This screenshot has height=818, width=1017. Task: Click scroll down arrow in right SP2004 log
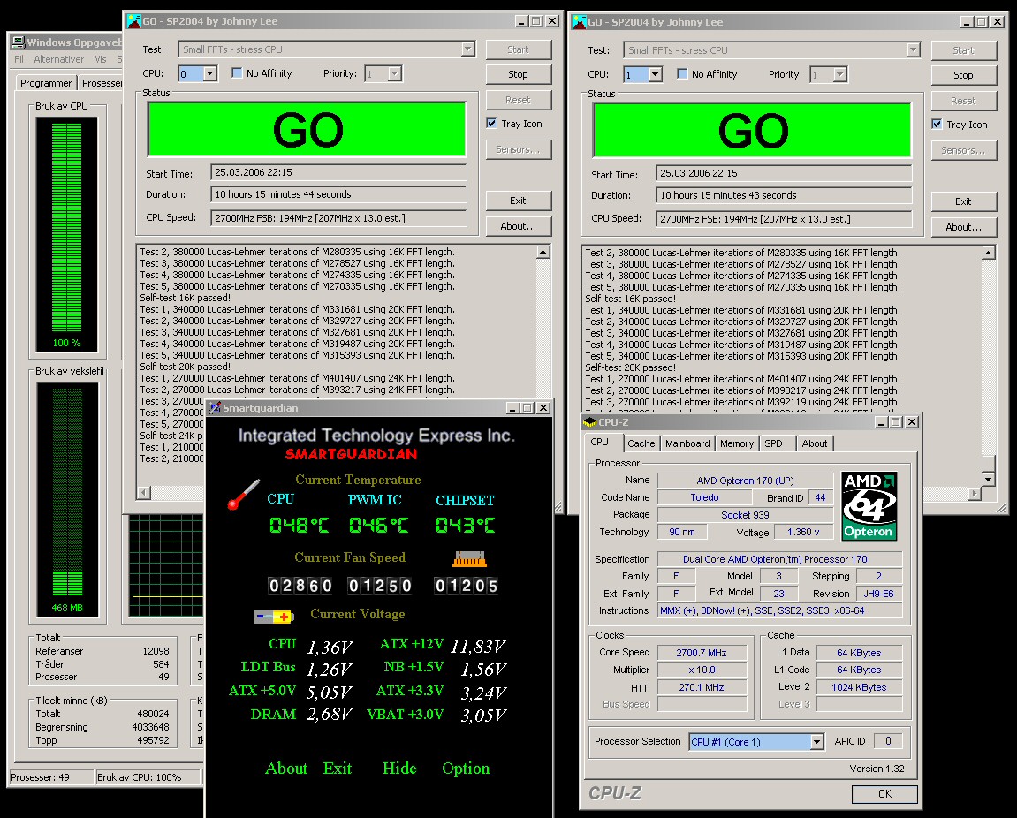coord(989,480)
